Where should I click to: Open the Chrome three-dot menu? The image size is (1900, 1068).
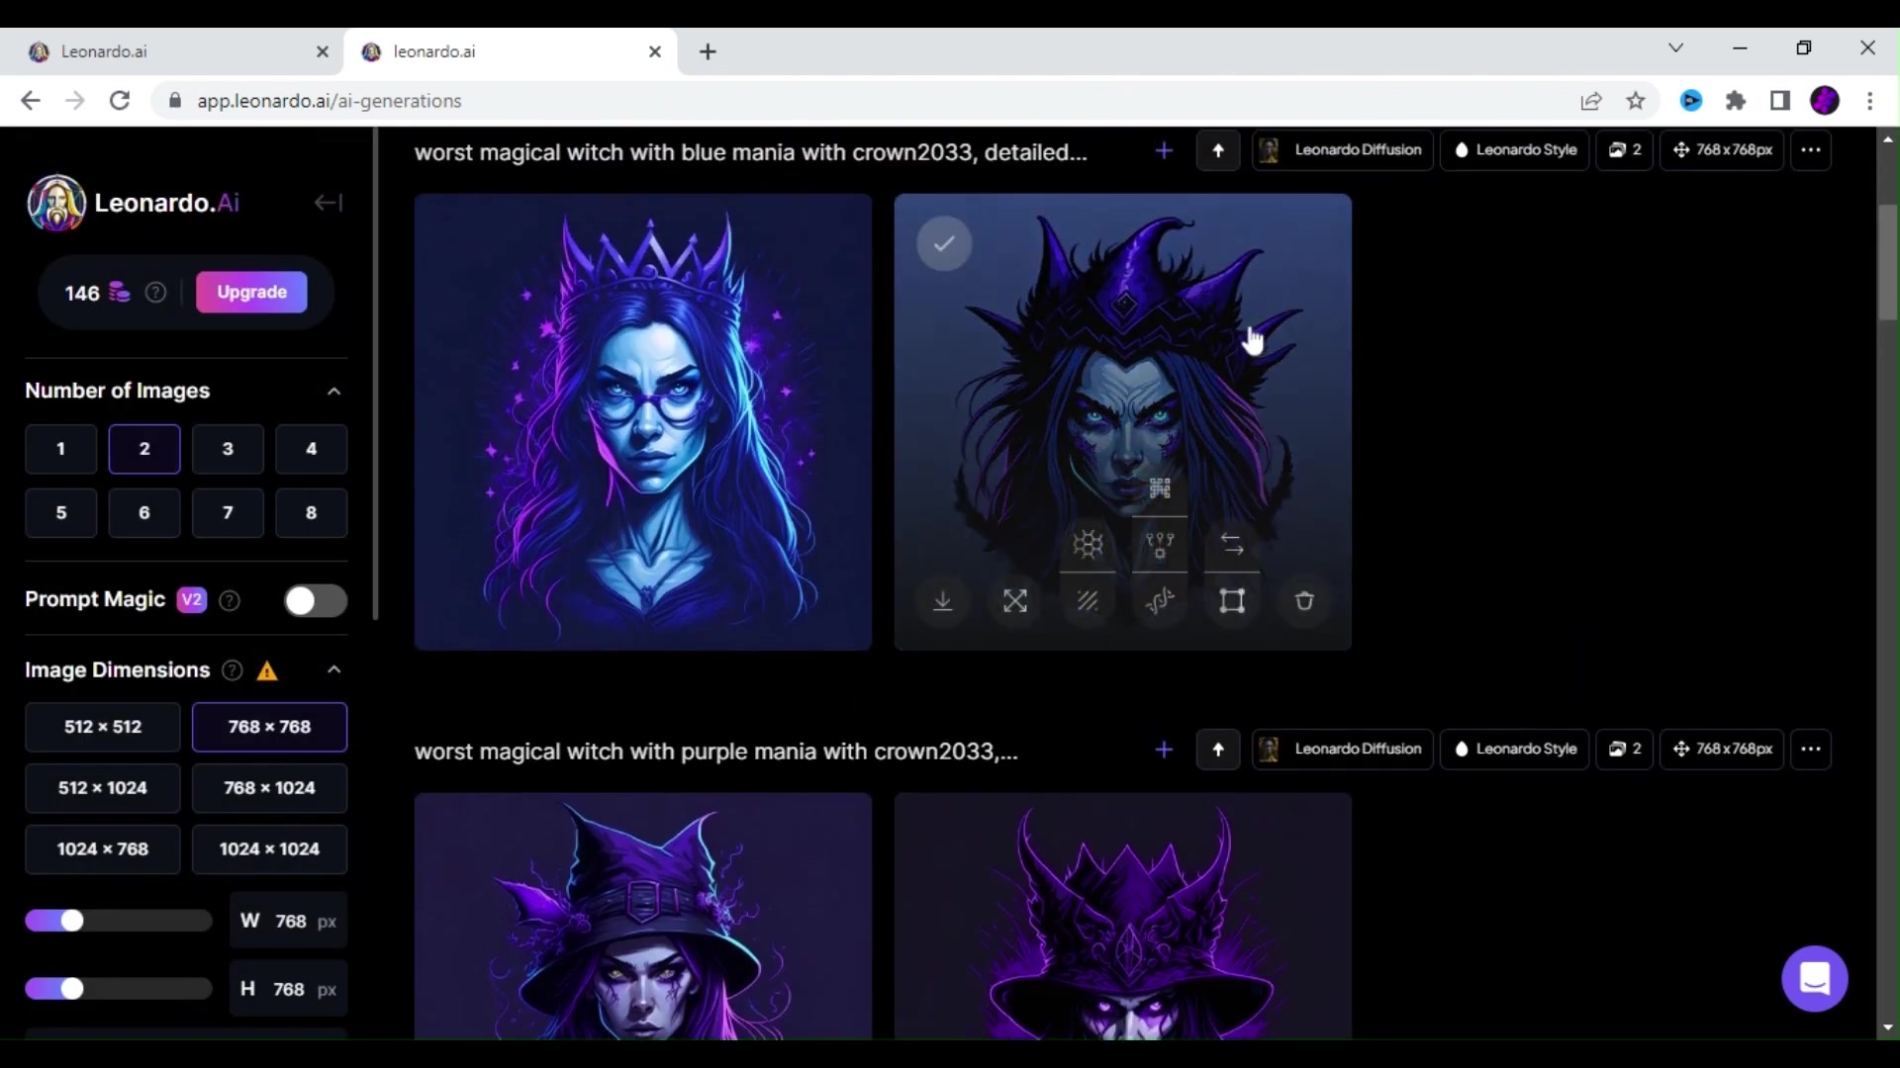pos(1869,101)
